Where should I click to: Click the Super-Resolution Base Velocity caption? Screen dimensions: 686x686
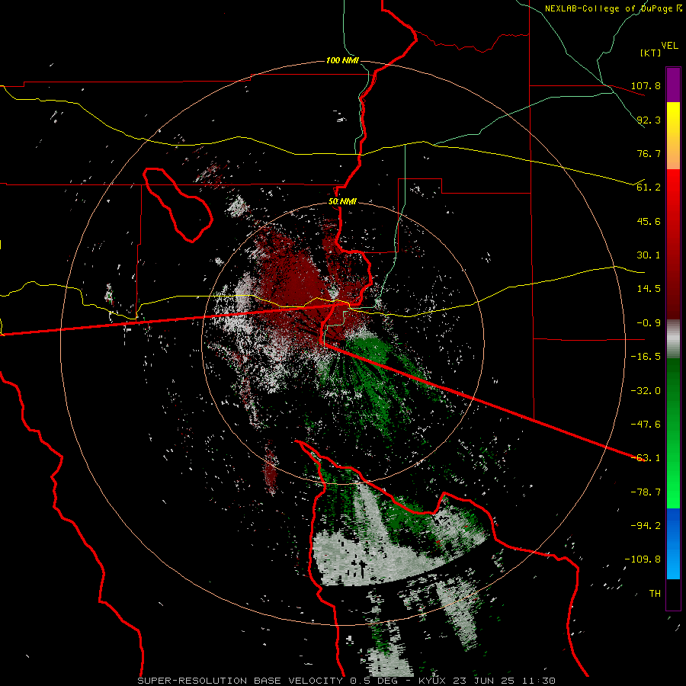pos(347,681)
